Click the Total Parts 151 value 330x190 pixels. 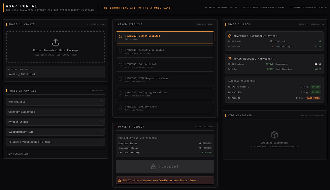[x=271, y=41]
